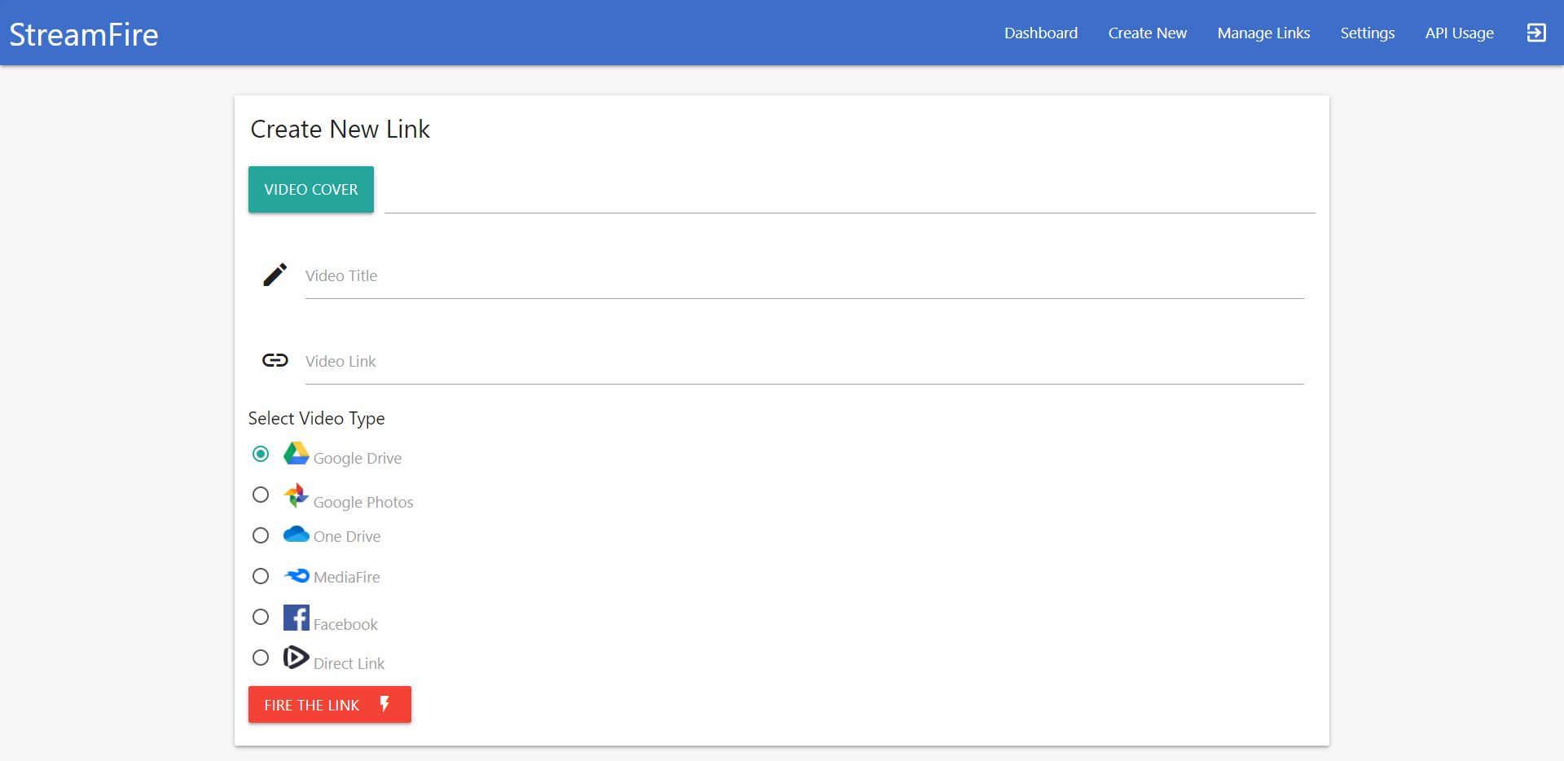Viewport: 1564px width, 761px height.
Task: Click the OneDrive cloud icon
Action: pos(296,534)
